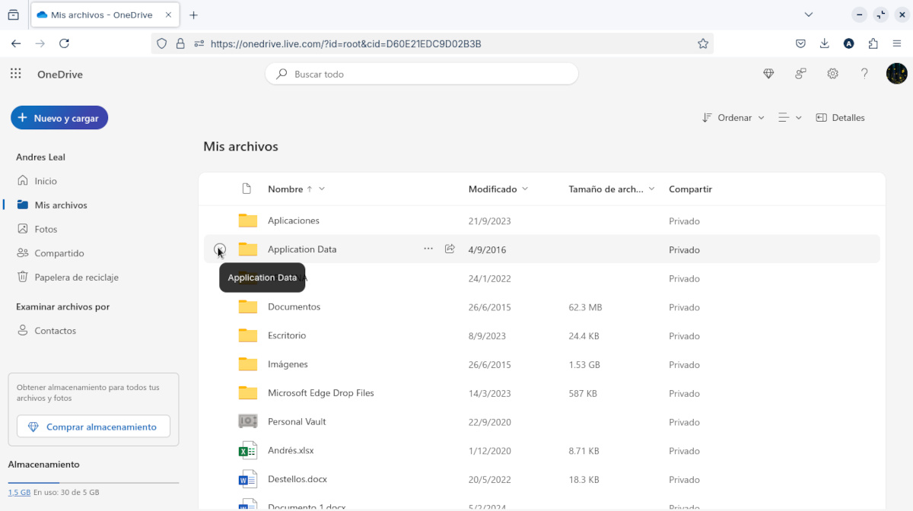Click the Buscar todo search field
913x511 pixels.
click(x=422, y=74)
